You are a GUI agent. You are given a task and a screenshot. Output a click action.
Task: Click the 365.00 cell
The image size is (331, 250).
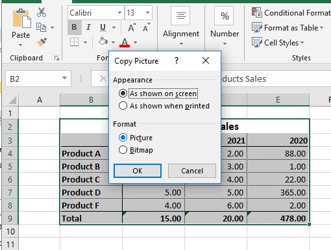(278, 192)
